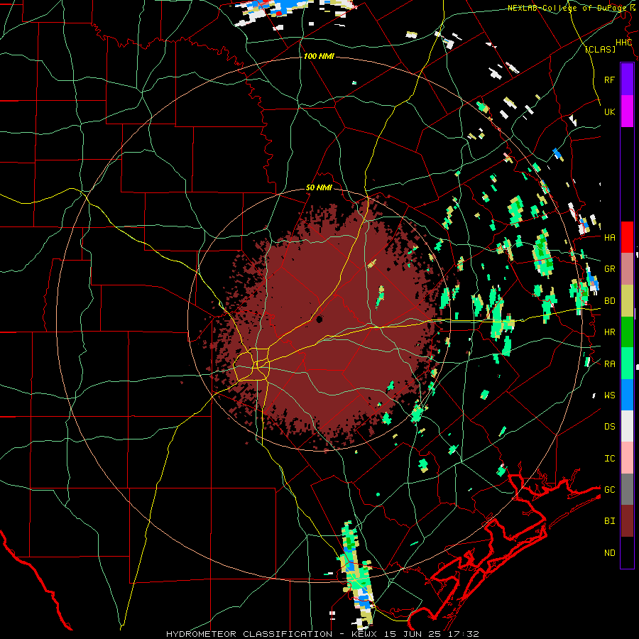Click the black radar site dot at center
639x639 pixels.
(x=319, y=319)
